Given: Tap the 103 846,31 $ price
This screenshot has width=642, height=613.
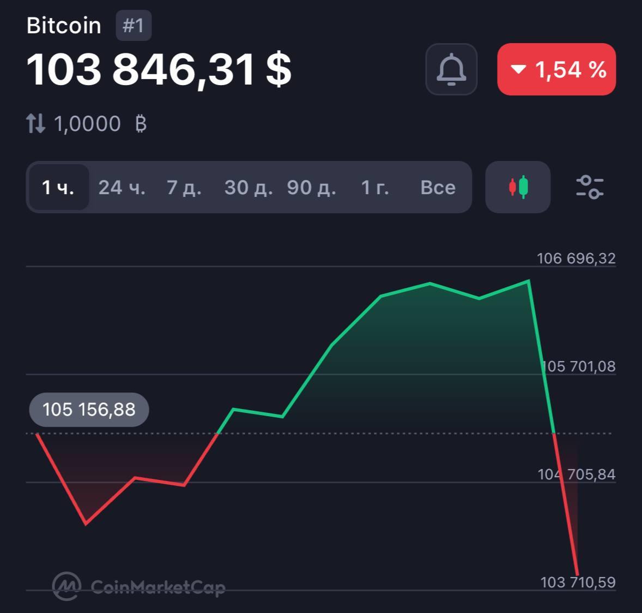Looking at the screenshot, I should point(159,69).
